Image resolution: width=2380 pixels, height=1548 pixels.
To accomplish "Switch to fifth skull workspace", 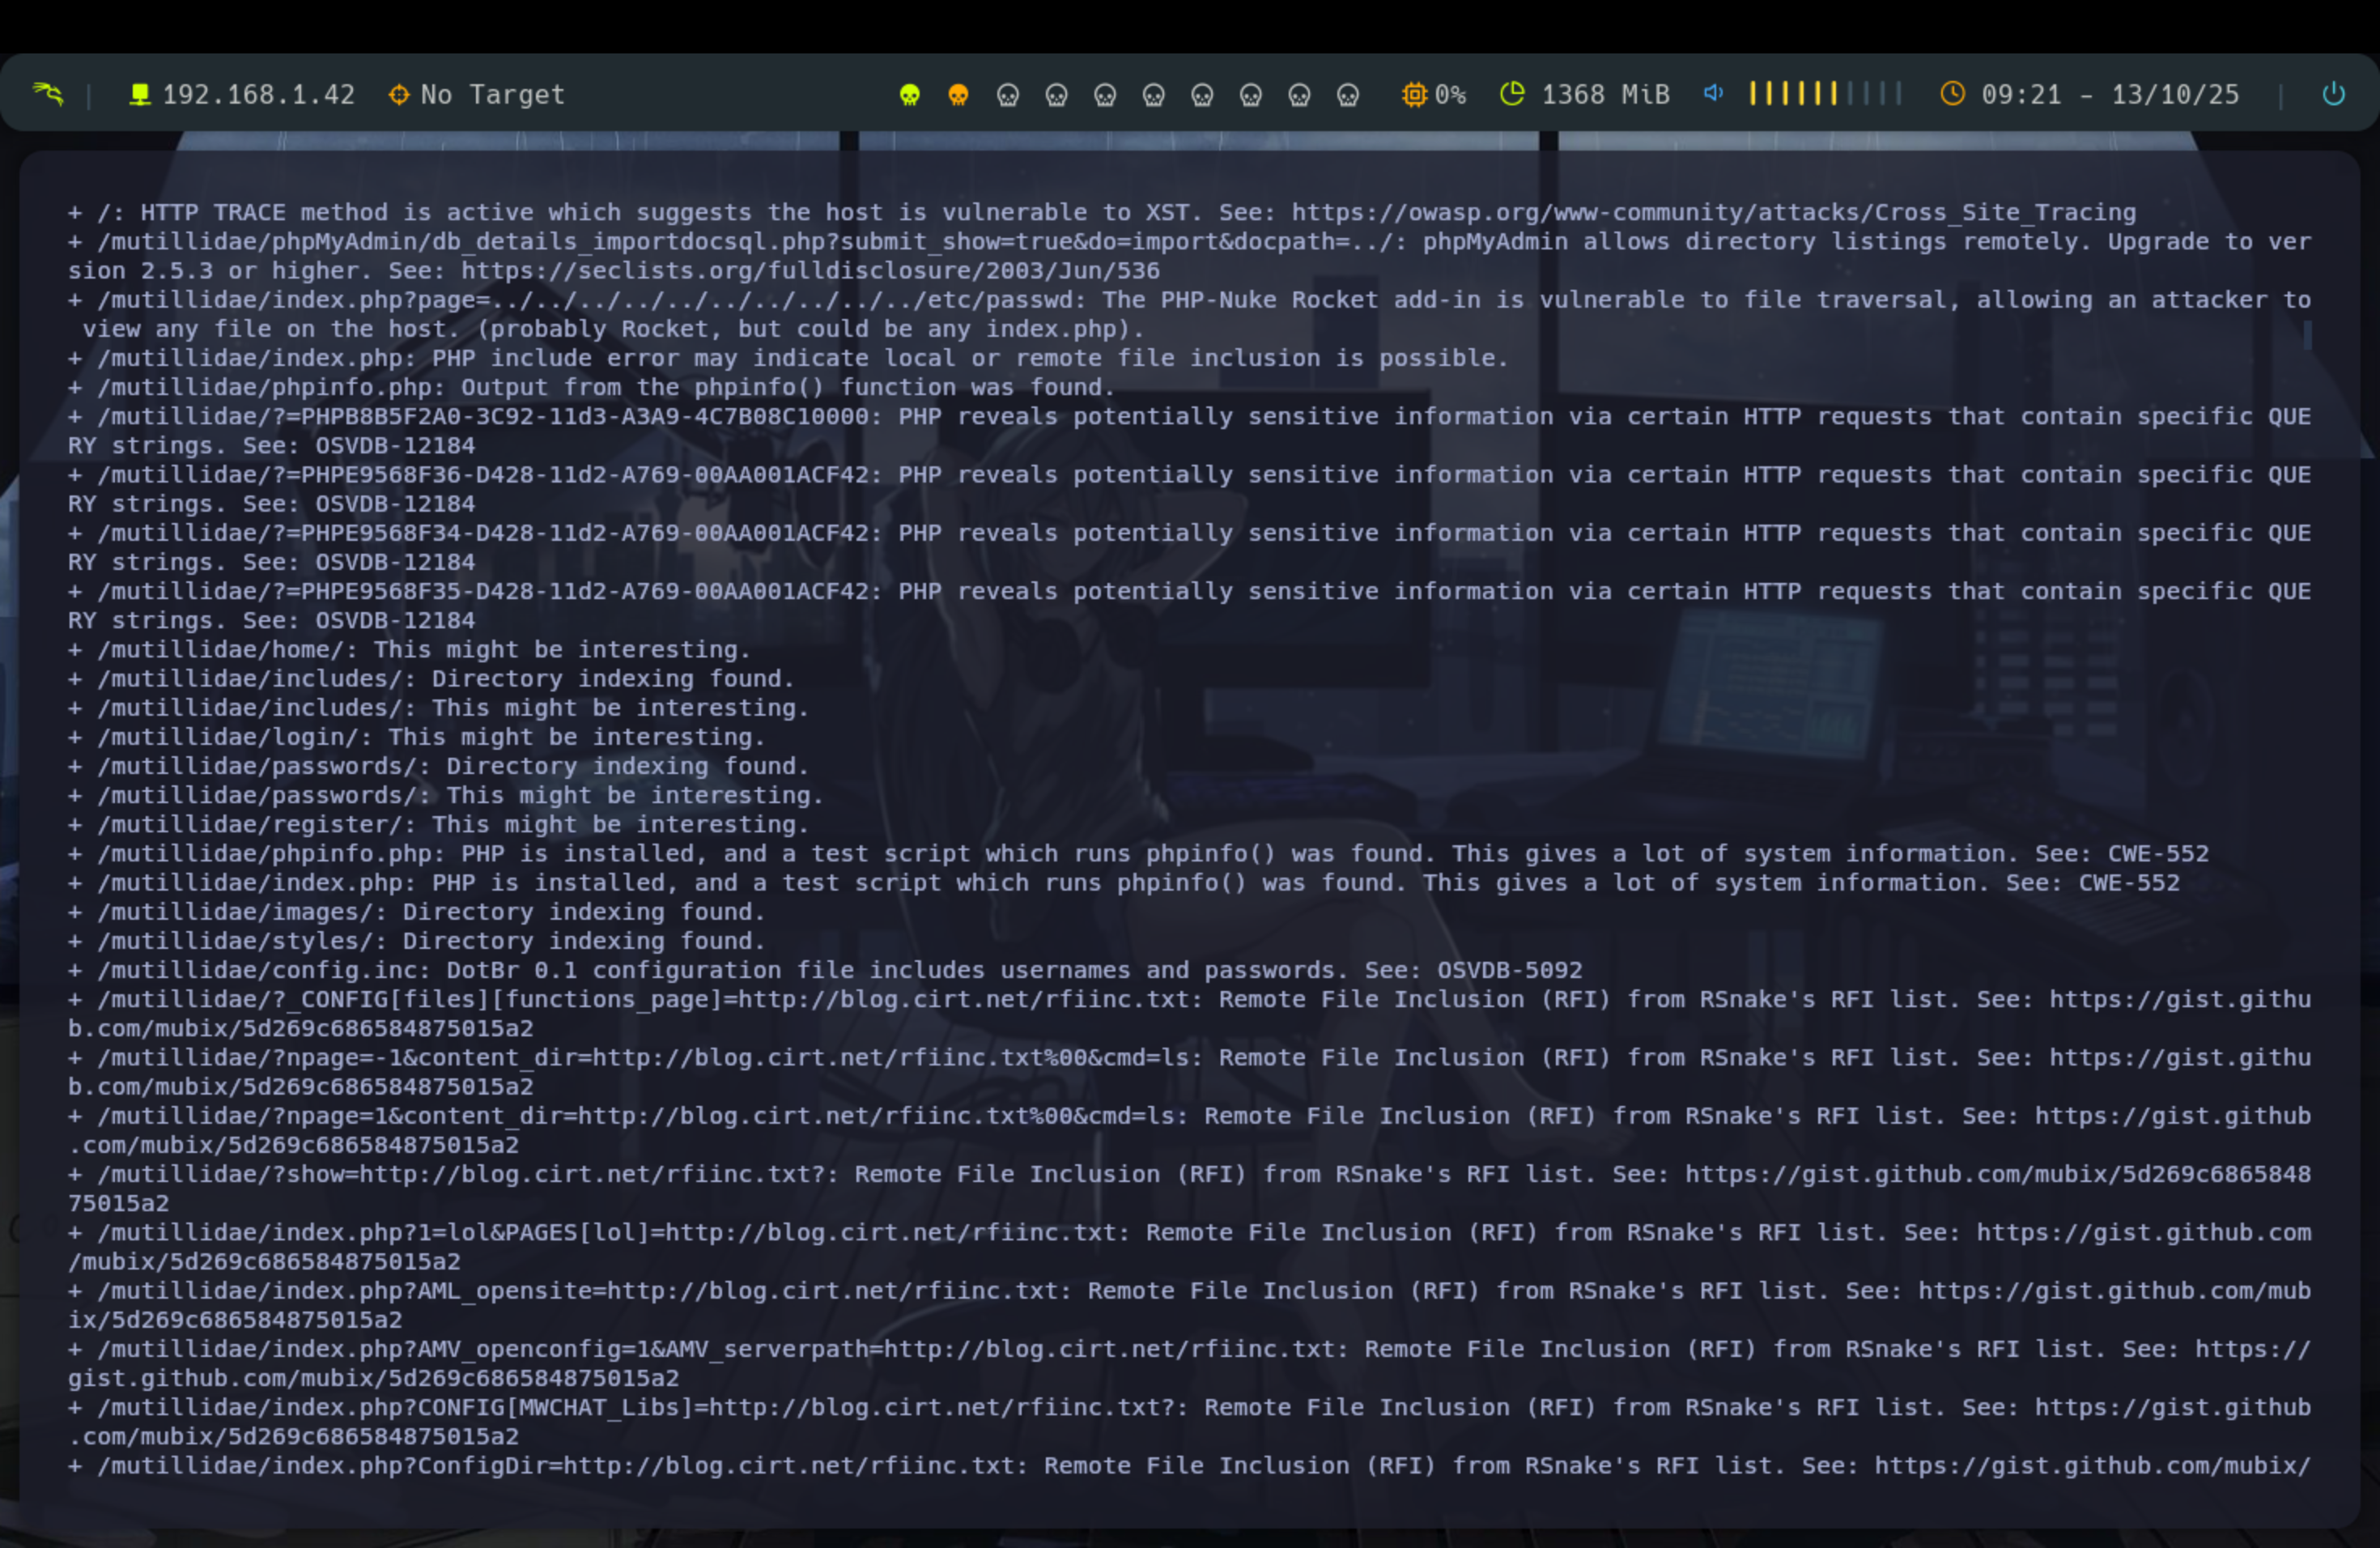I will coord(1104,95).
